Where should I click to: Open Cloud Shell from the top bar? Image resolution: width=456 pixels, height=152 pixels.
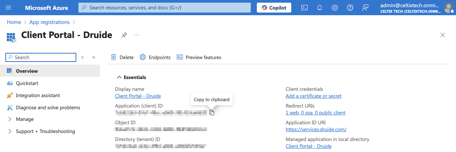(304, 8)
